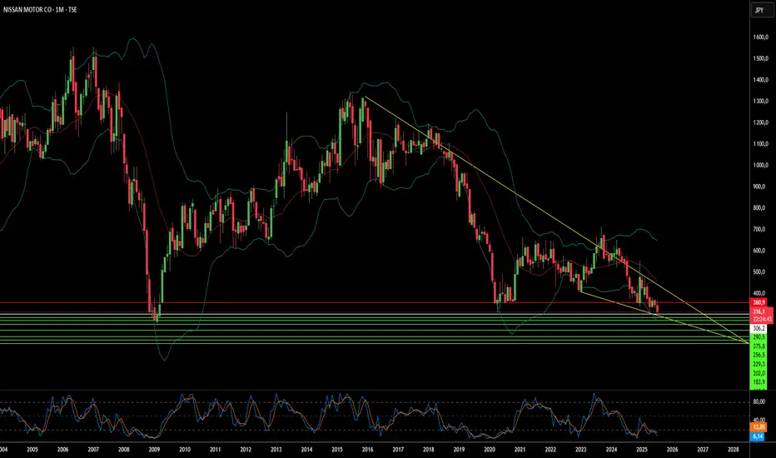
Task: Click the 2020 year on time axis
Action: [x=490, y=450]
